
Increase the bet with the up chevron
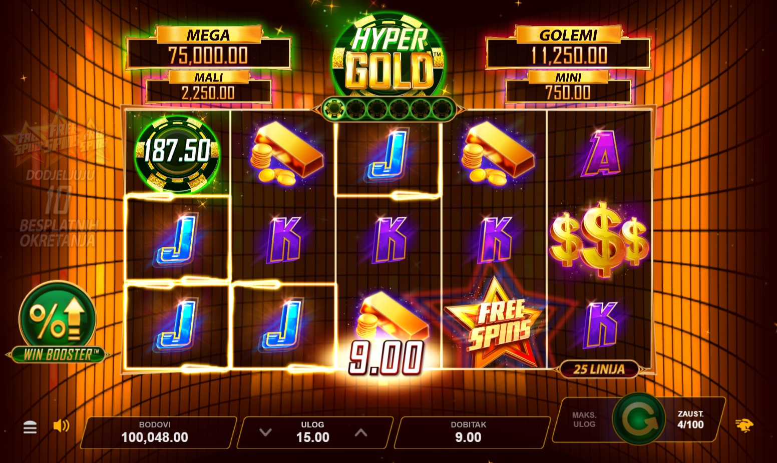click(x=361, y=432)
